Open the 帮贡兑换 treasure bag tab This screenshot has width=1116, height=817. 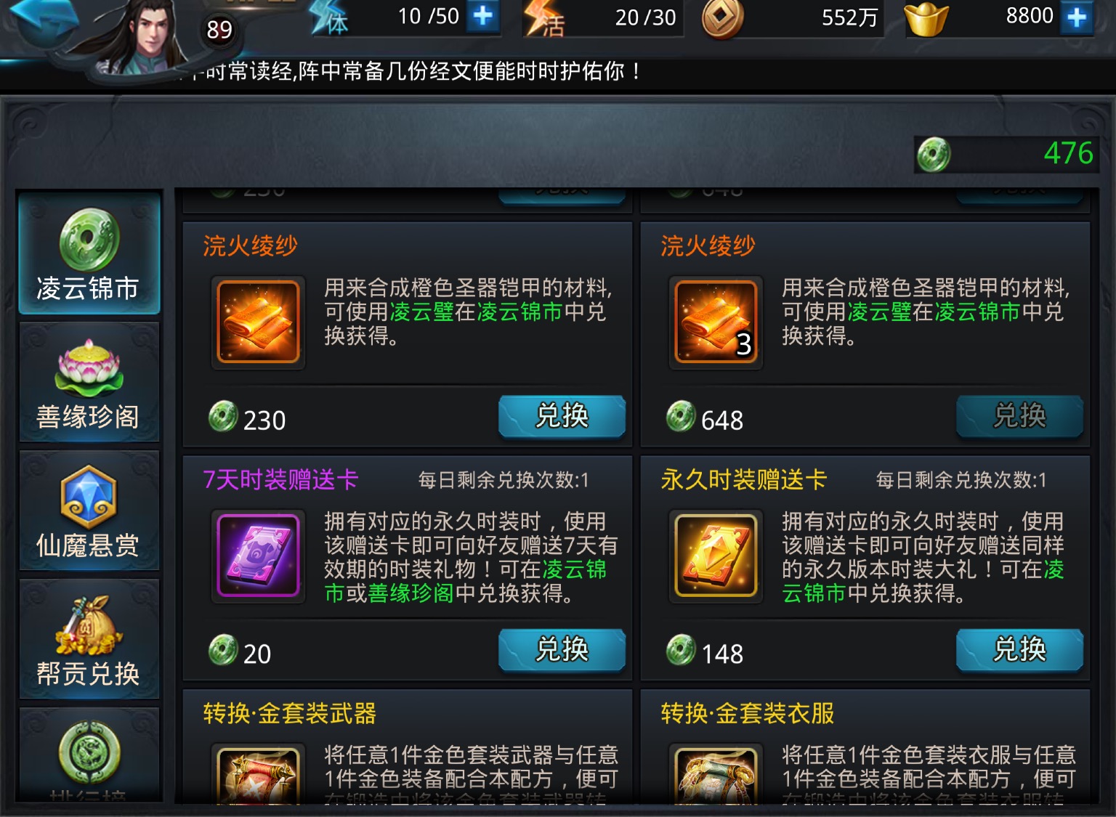point(89,639)
